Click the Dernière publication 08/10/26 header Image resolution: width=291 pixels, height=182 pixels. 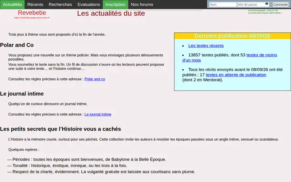232,36
